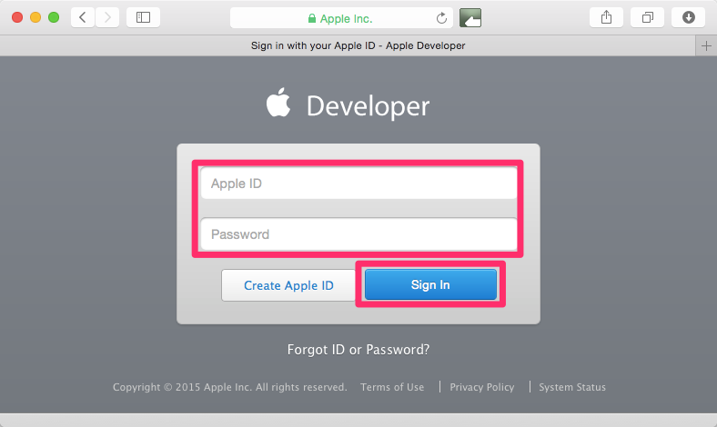Click the Copyright 2015 Apple Inc. text
Viewport: 717px width, 427px height.
(230, 387)
